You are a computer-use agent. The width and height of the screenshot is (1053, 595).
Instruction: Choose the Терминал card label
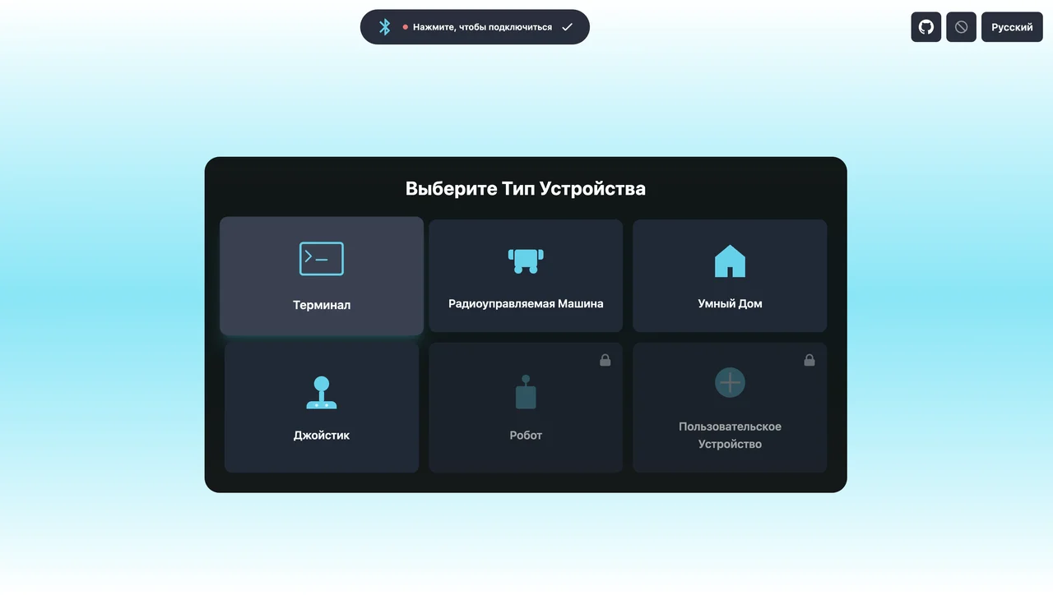(x=322, y=305)
